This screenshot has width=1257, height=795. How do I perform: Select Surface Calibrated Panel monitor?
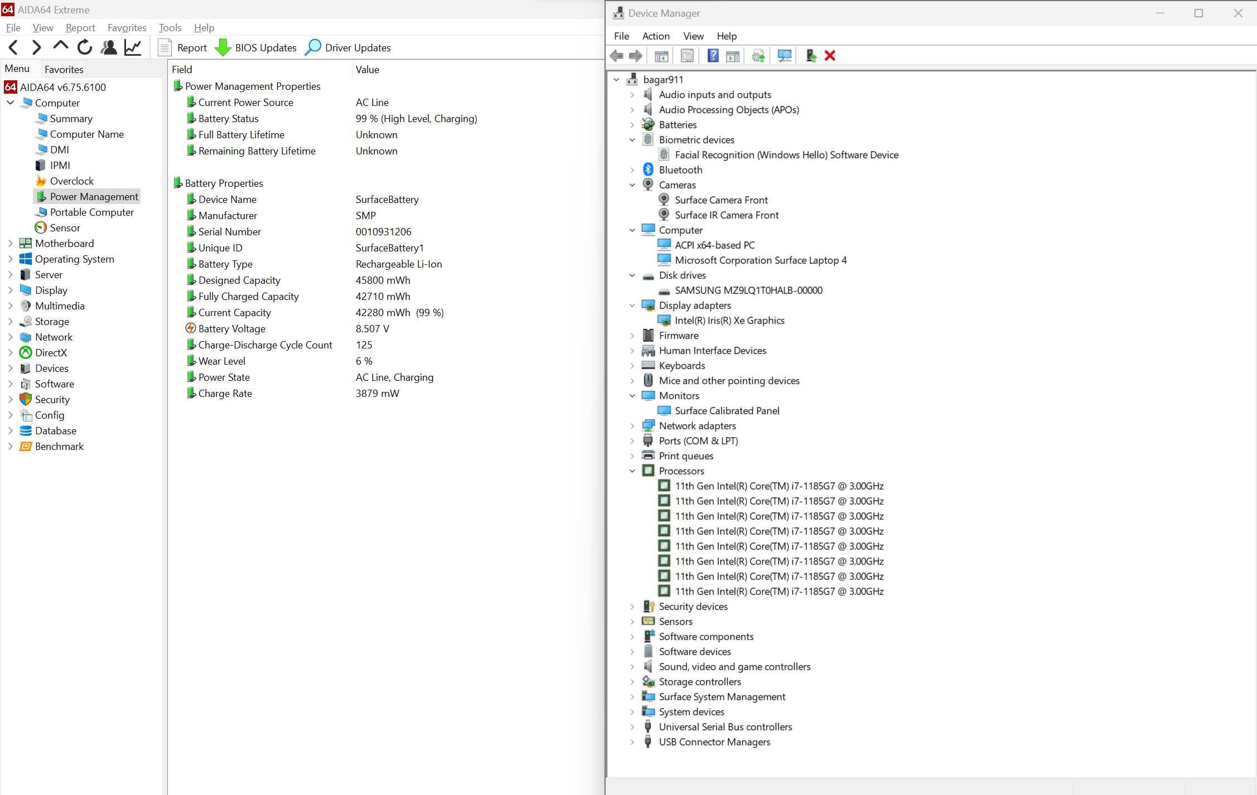(727, 411)
